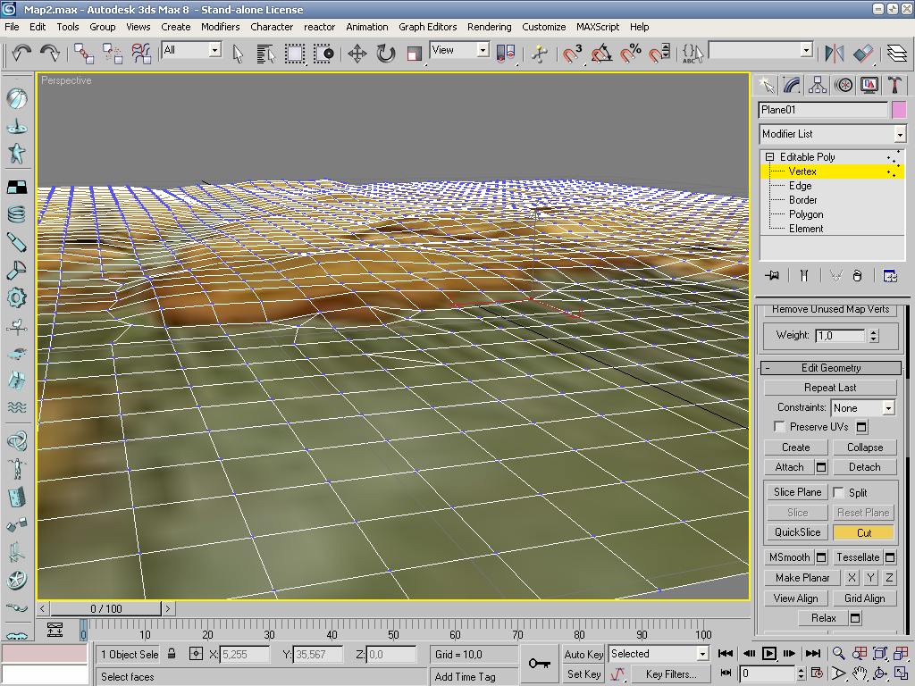Screen dimensions: 915x686
Task: Open the File menu
Action: (12, 27)
